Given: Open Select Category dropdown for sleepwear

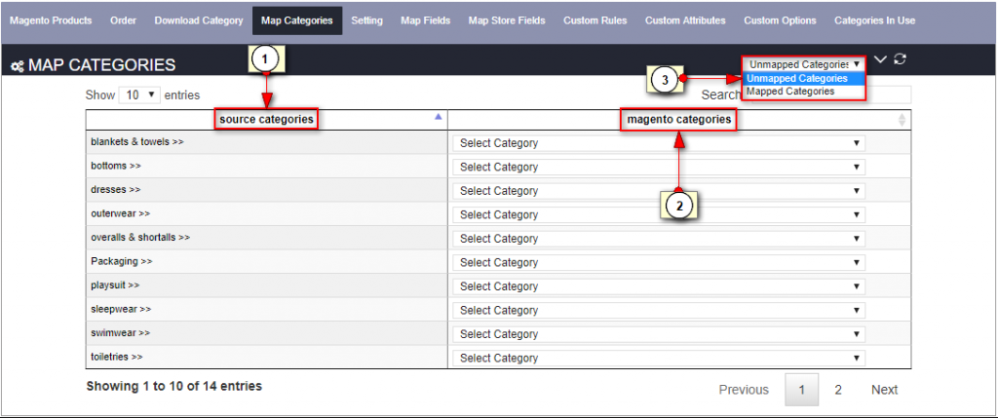Looking at the screenshot, I should point(659,310).
